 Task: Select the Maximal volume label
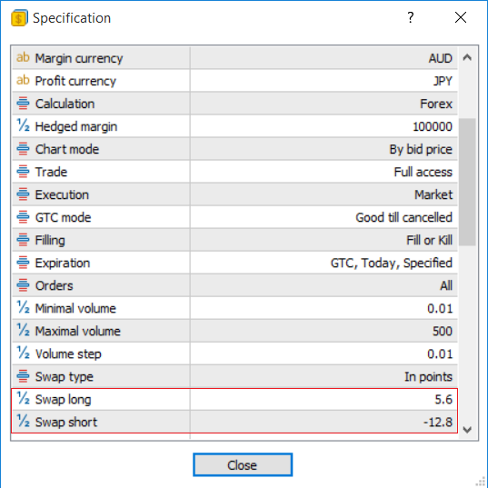tap(78, 331)
